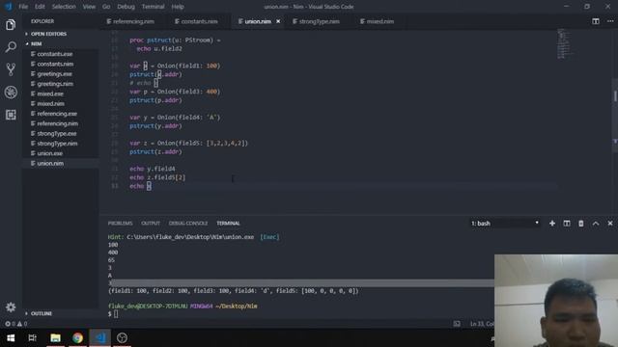Open the round app icon after VS Code
This screenshot has width=618, height=347.
(x=123, y=337)
